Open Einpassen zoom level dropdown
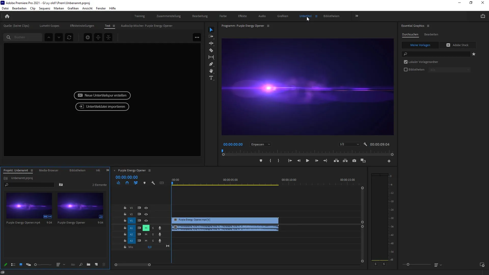This screenshot has width=489, height=275. pos(260,144)
